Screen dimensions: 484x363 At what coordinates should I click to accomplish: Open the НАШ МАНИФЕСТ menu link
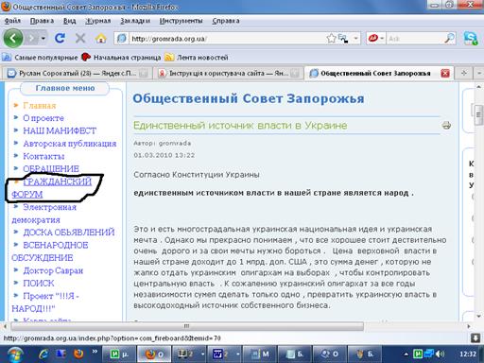click(60, 130)
